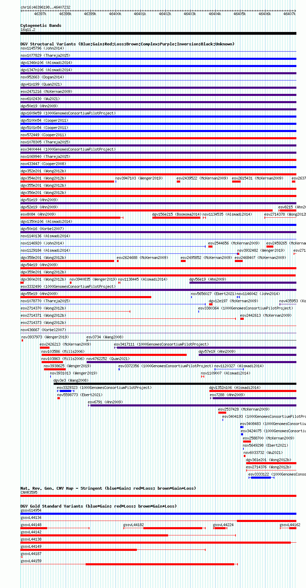The width and height of the screenshot is (306, 588).
Task: Click nsv3937973 (Wenger2019) label
Action: tap(45, 337)
